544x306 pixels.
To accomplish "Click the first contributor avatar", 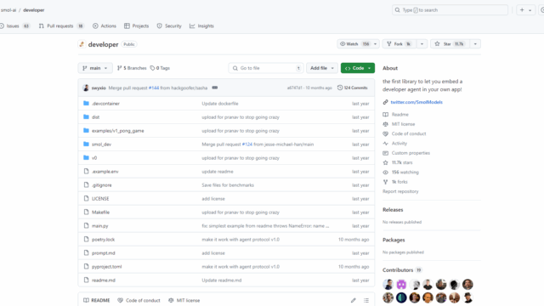I will click(388, 285).
